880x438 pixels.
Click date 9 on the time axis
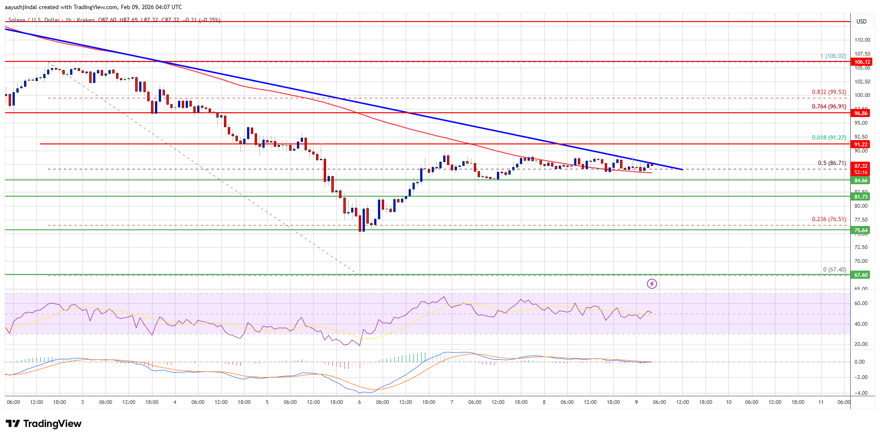click(636, 402)
